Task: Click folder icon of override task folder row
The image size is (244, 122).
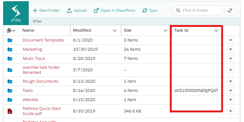Action: click(x=10, y=70)
